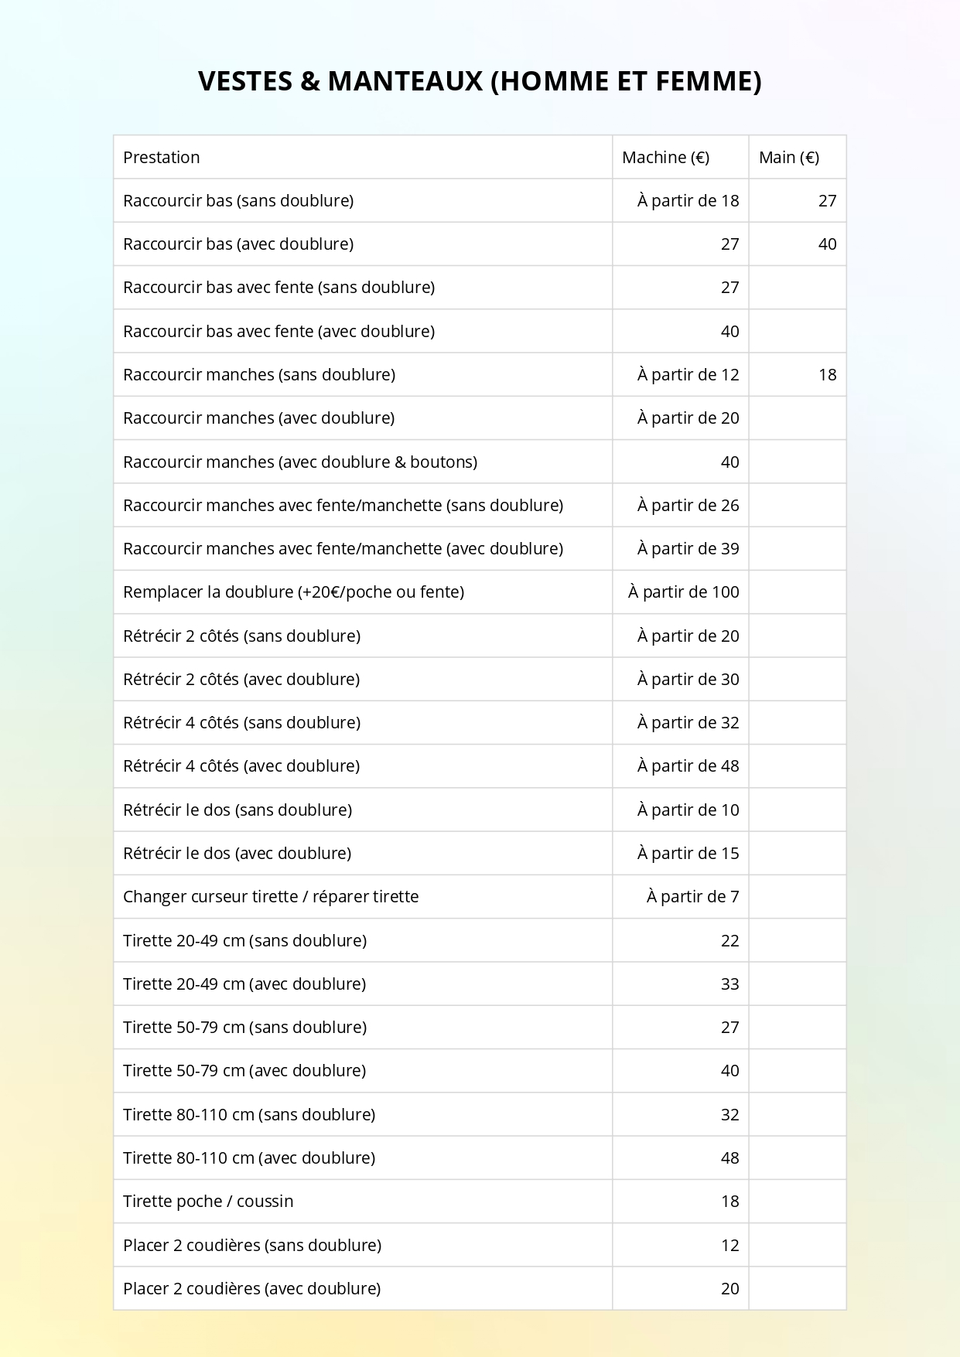
Task: Click row Rétrécir le dos (avec doublure)
Action: coord(480,853)
